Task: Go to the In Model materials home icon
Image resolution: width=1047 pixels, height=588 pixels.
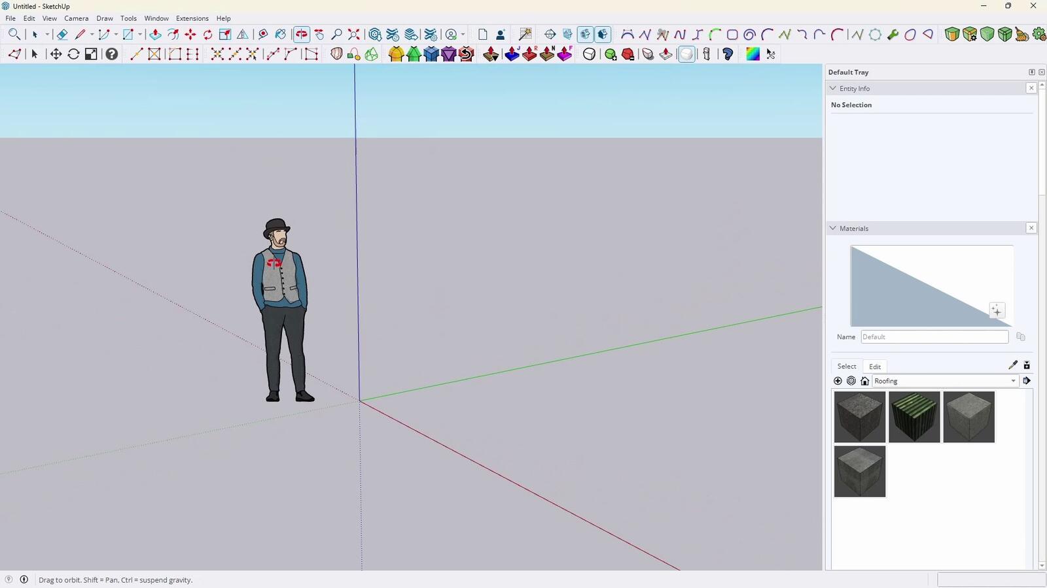Action: tap(864, 381)
